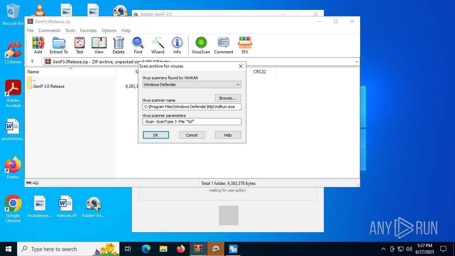The image size is (455, 256).
Task: Open the CCleaner desktop shortcut
Action: point(13,53)
